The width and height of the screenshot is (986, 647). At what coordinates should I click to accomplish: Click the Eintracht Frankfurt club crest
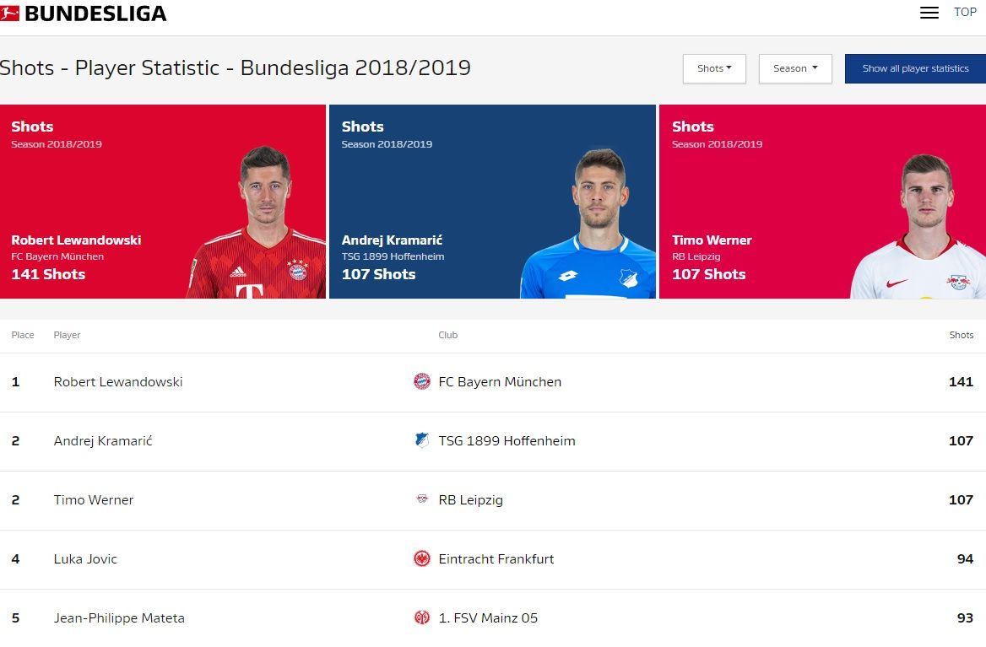(421, 558)
